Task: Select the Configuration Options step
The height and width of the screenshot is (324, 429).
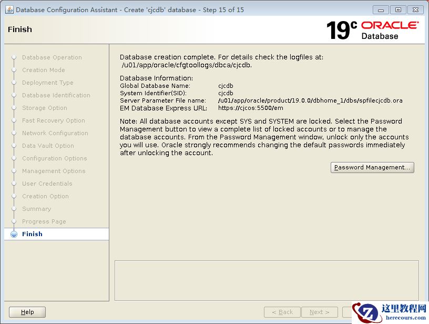Action: point(55,158)
